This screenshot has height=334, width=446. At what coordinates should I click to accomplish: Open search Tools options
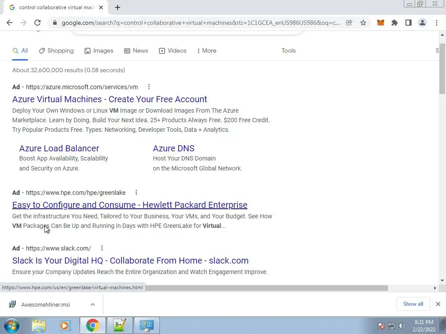288,51
